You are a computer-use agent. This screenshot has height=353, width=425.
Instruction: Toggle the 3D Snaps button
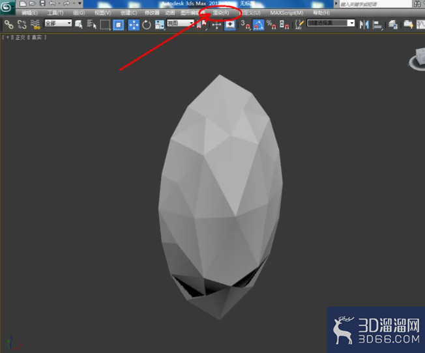coord(245,25)
